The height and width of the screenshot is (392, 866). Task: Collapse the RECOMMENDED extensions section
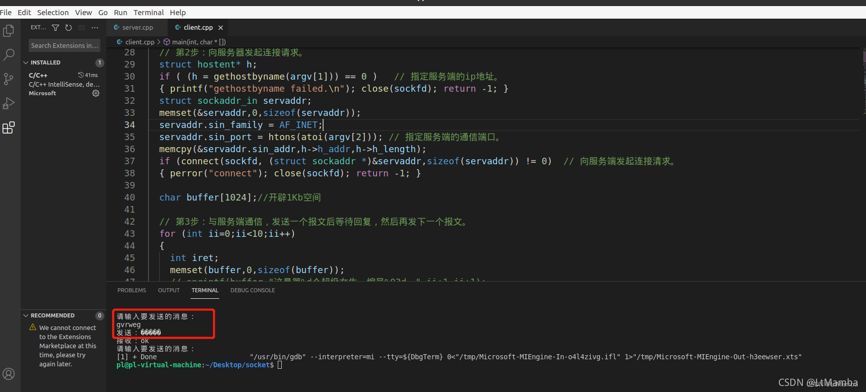click(x=26, y=315)
